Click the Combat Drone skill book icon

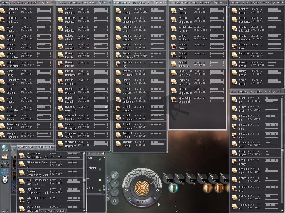(x=234, y=11)
